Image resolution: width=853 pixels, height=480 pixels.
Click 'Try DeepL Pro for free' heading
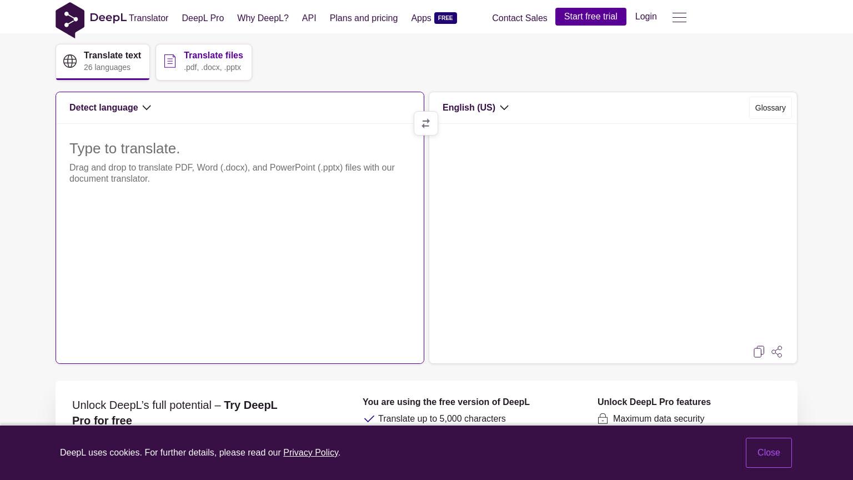pyautogui.click(x=175, y=413)
